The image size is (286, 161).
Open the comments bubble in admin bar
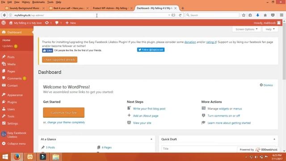59,23
